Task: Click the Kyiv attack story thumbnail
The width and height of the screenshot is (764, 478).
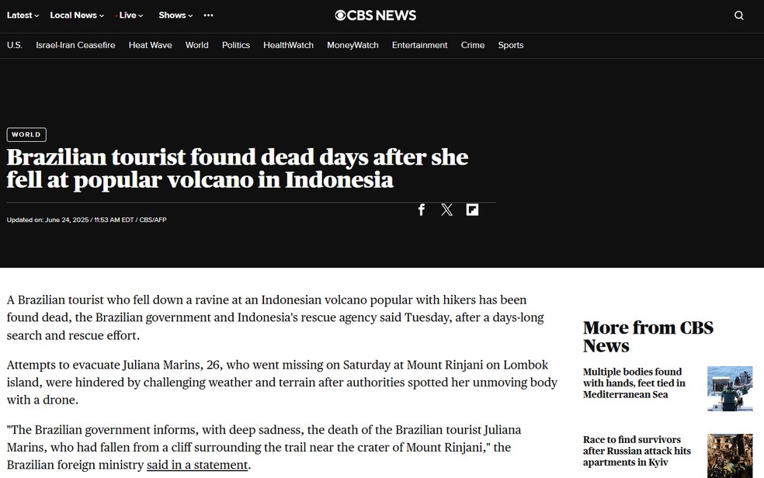Action: click(x=730, y=455)
